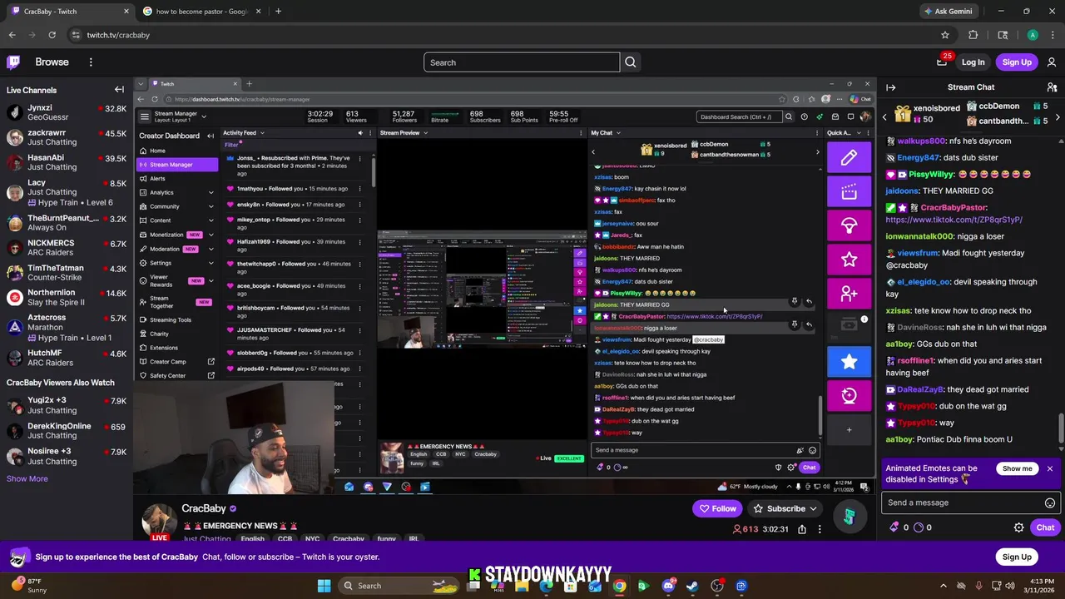Open Northernlion's live channel
1065x599 pixels.
[67, 298]
